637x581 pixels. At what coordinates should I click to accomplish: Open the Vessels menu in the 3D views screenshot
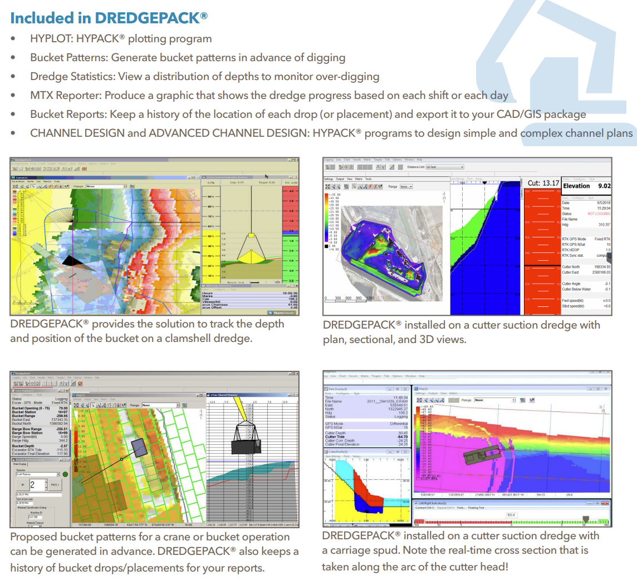[357, 160]
